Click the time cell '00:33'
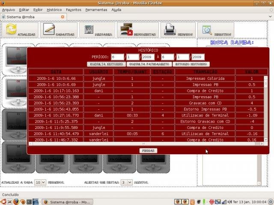 coord(132,115)
